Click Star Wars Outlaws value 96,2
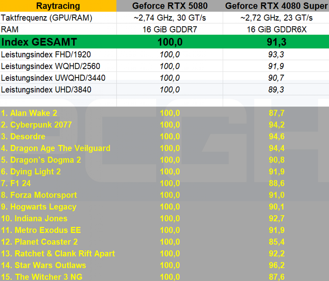 277,266
